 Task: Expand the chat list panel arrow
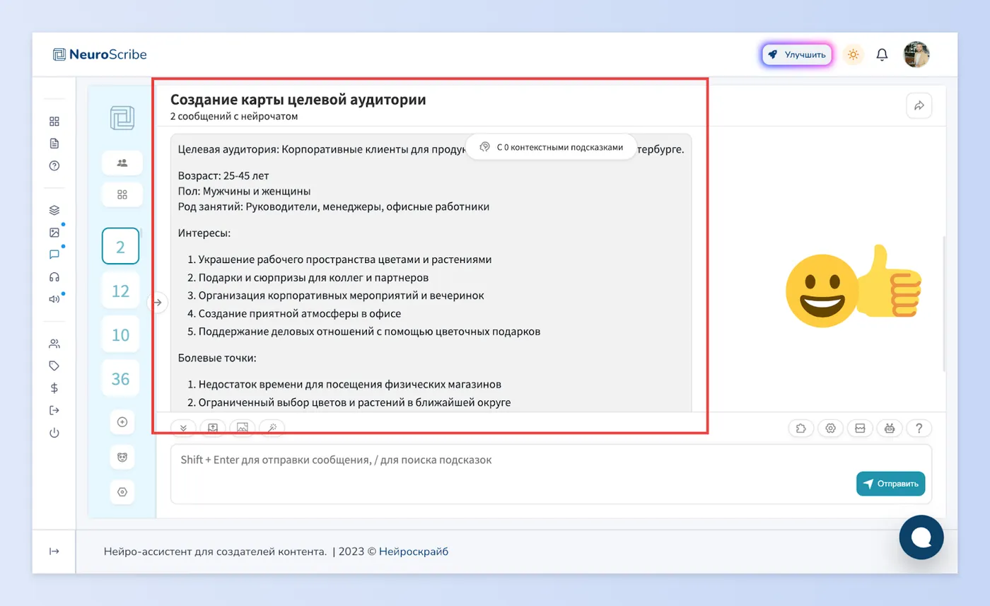(x=158, y=303)
